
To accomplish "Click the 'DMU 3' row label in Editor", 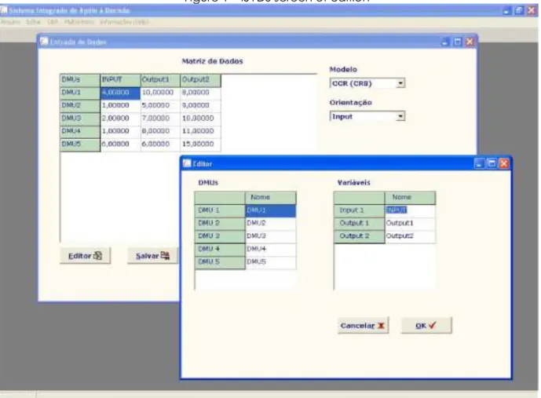I will pos(220,236).
